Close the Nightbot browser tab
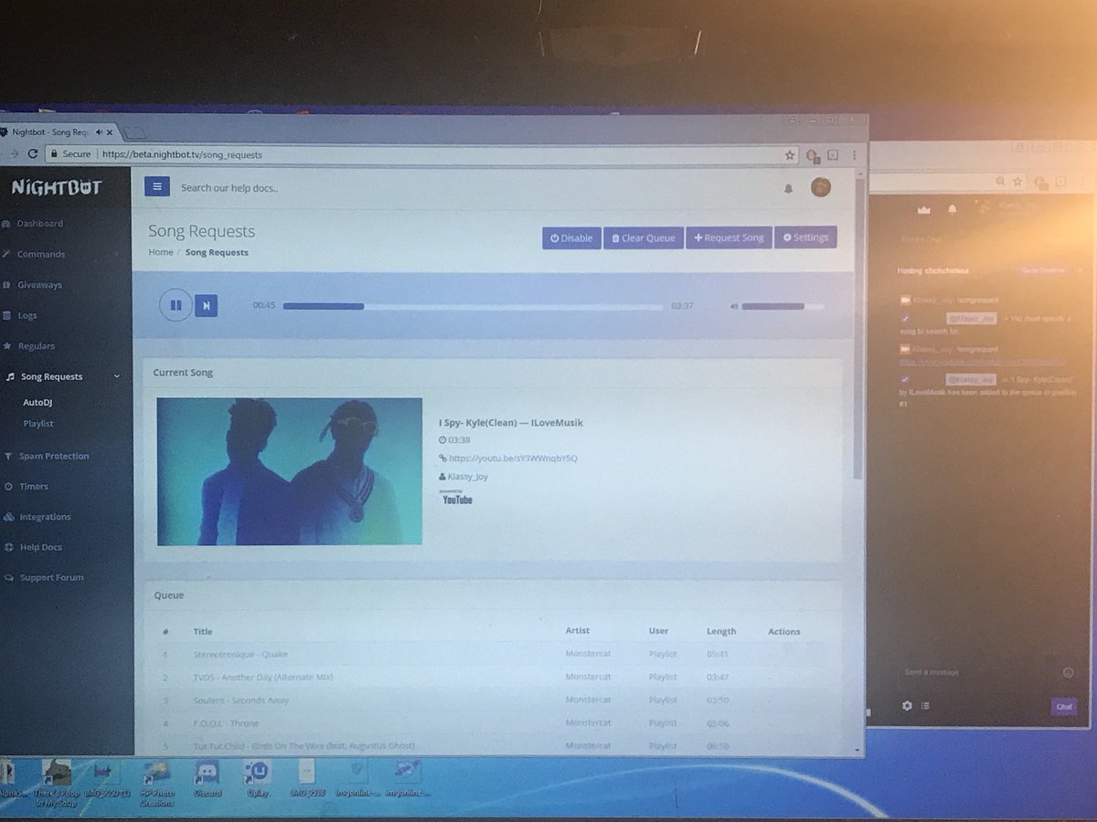 coord(110,132)
